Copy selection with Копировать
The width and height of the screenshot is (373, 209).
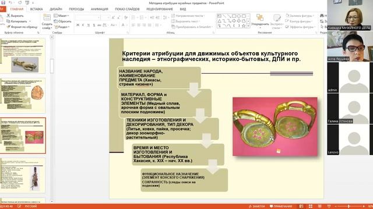(17, 21)
